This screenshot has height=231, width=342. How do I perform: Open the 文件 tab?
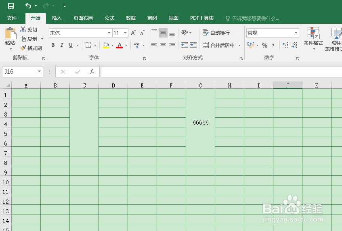pyautogui.click(x=12, y=18)
